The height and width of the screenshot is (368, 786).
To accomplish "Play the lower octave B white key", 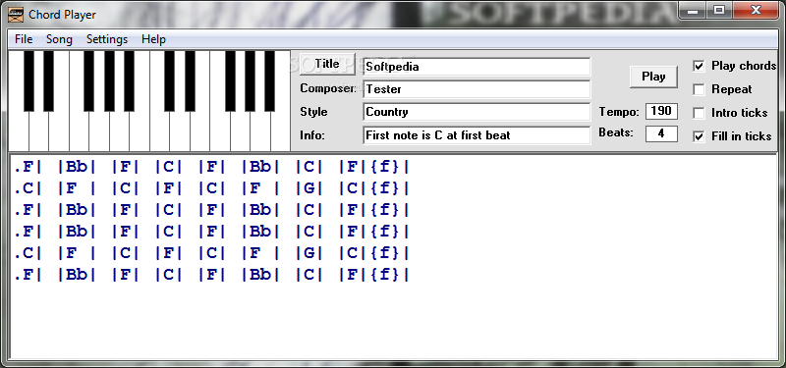I will click(140, 131).
